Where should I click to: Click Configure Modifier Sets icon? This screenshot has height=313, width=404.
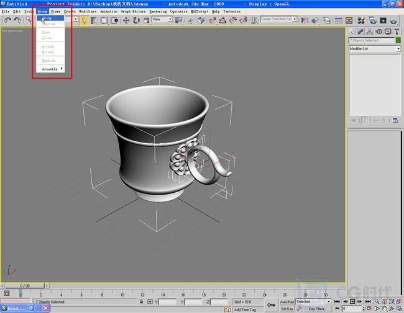pos(395,120)
